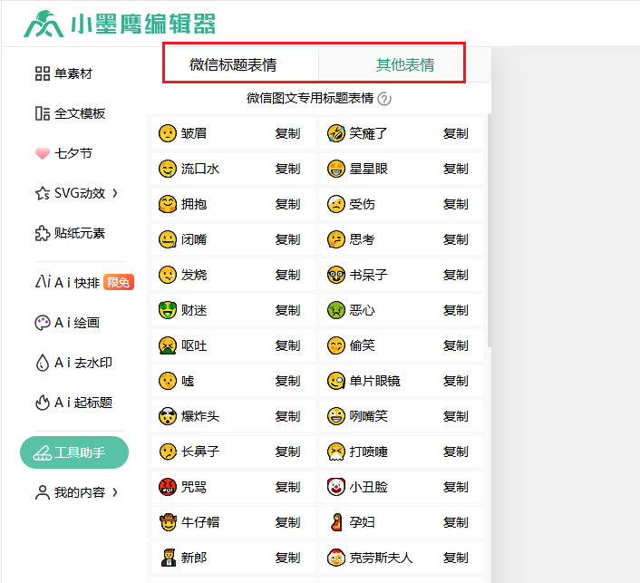Select the 微信标题表情 tab
The image size is (640, 583).
[x=233, y=65]
